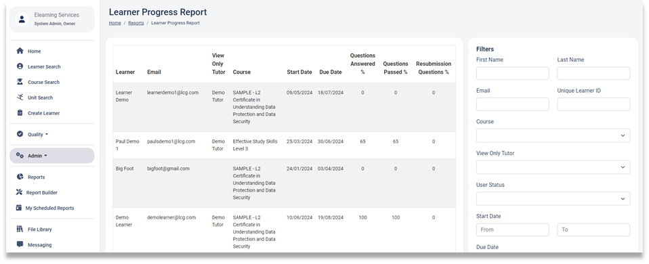Click the Create Learner clipboard icon
The width and height of the screenshot is (649, 264).
click(x=20, y=112)
